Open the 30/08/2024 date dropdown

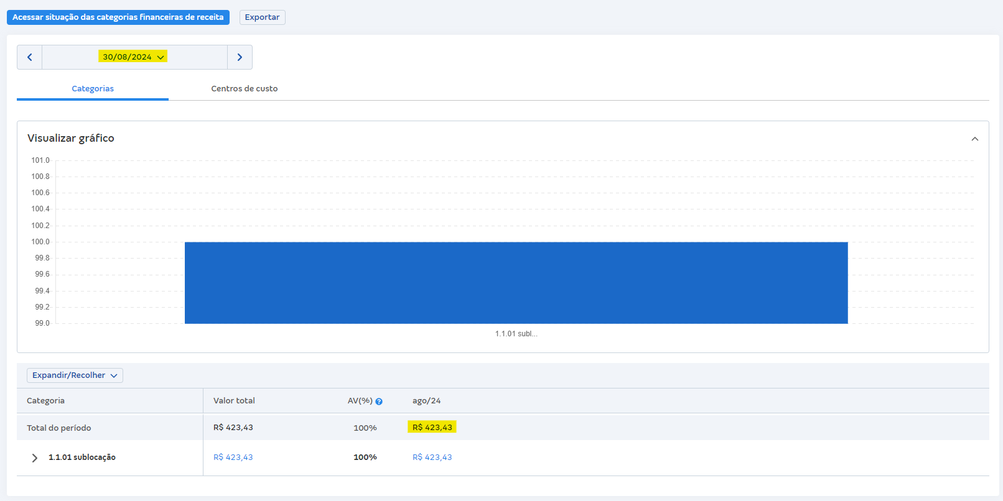point(133,57)
